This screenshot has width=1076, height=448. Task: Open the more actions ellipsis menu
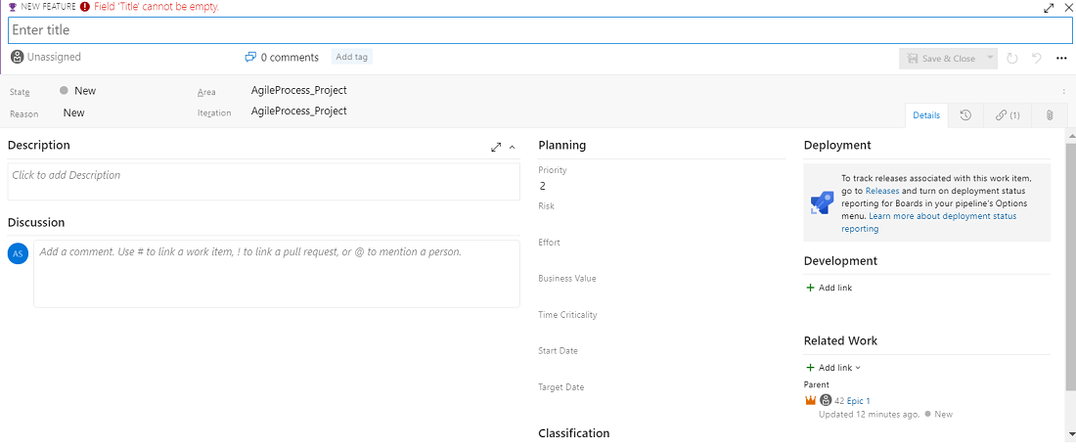[1061, 59]
